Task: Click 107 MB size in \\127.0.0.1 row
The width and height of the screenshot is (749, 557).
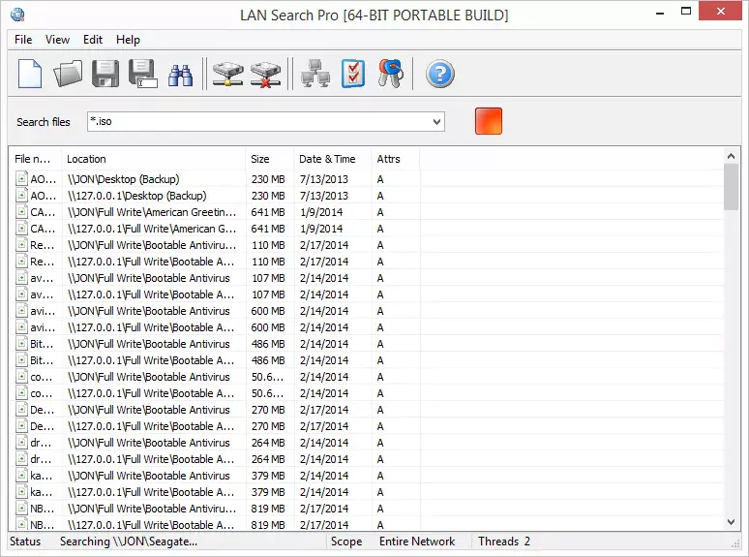Action: tap(268, 294)
